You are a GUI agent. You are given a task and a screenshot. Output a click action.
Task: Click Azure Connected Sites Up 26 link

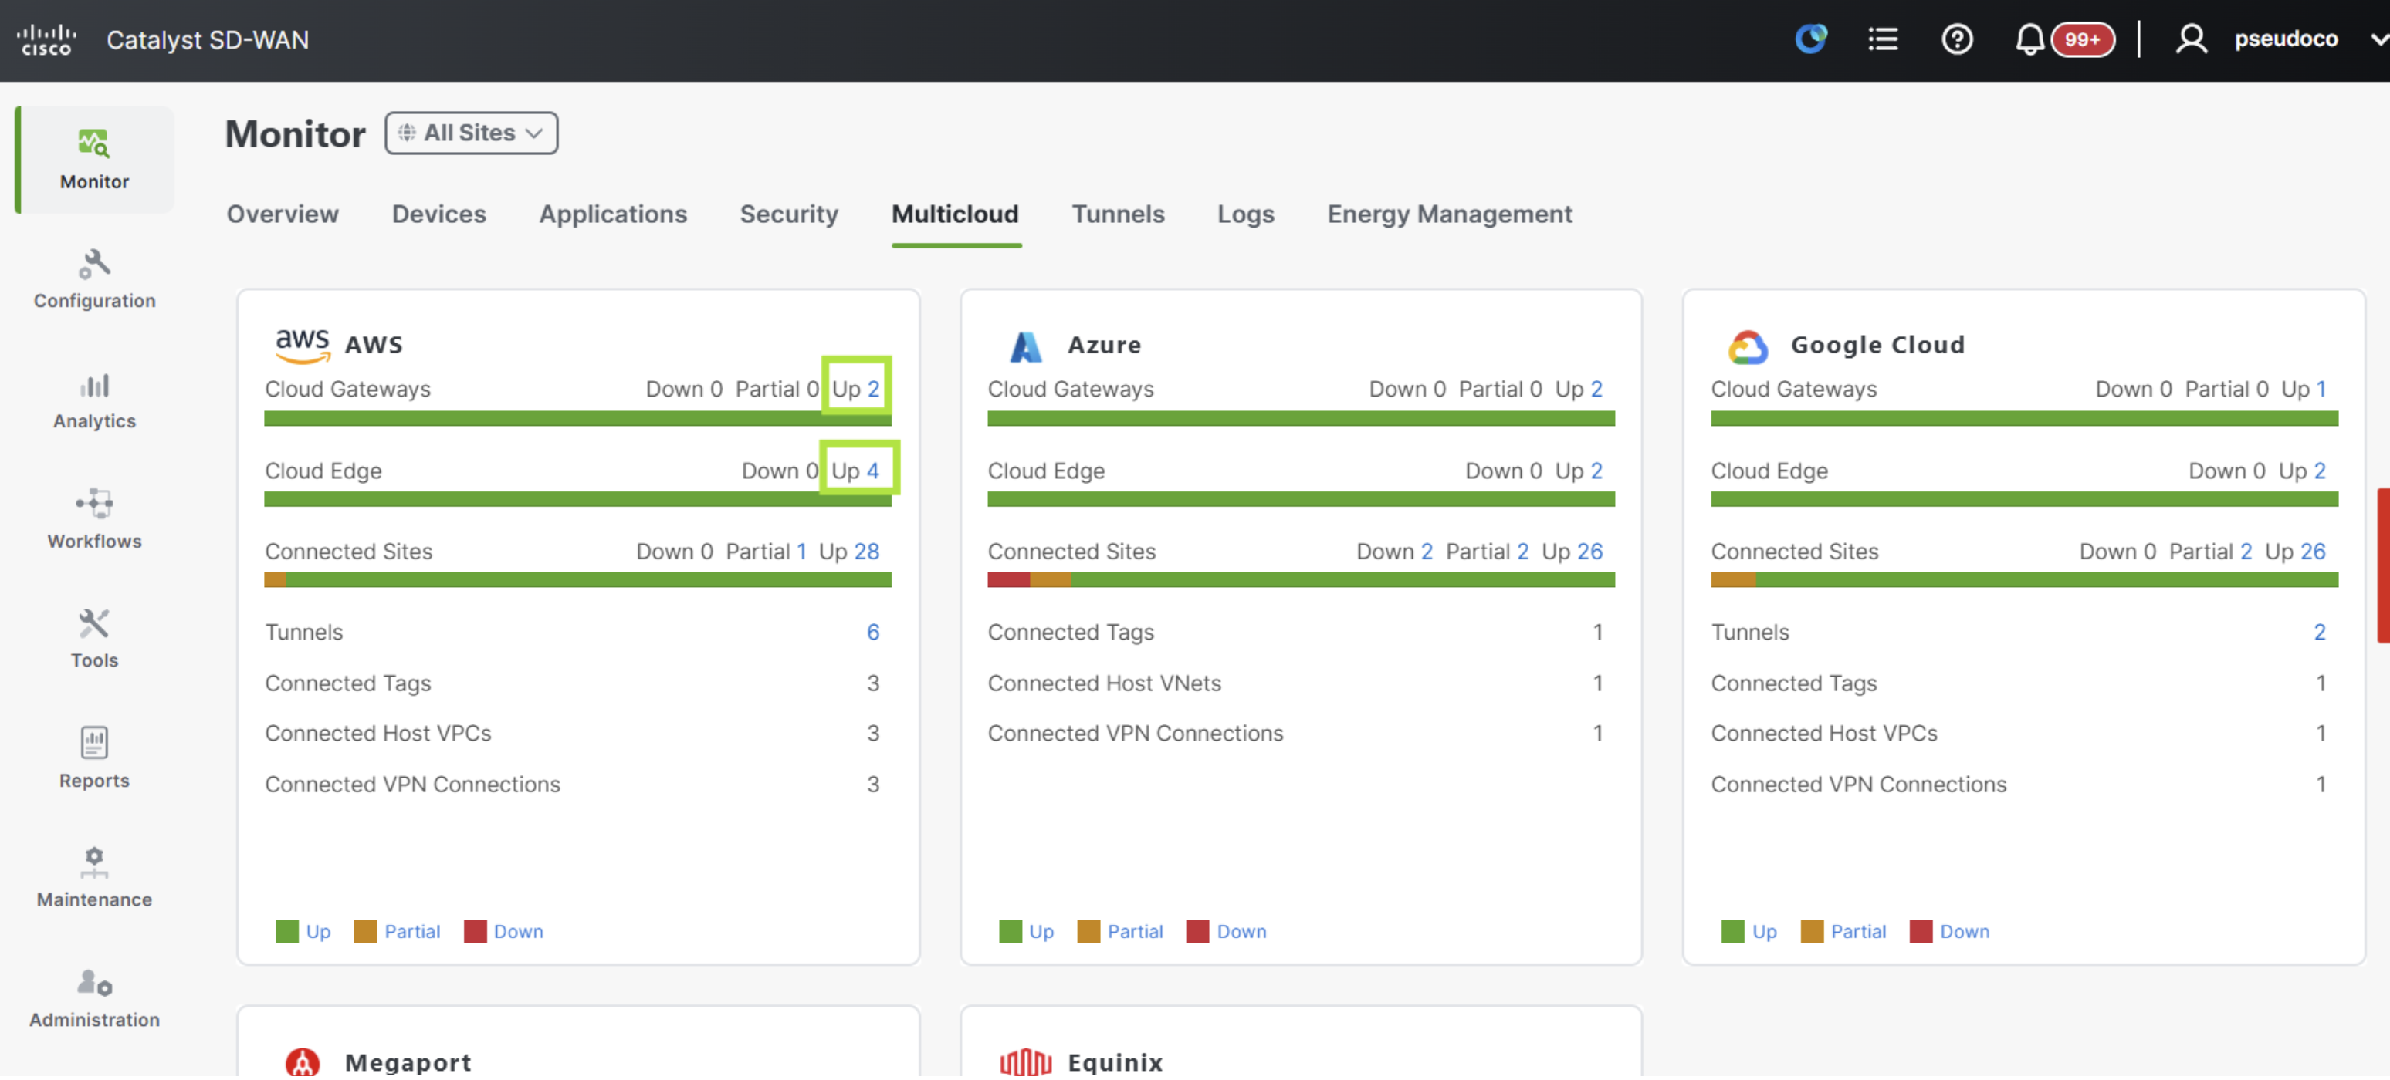pyautogui.click(x=1589, y=552)
